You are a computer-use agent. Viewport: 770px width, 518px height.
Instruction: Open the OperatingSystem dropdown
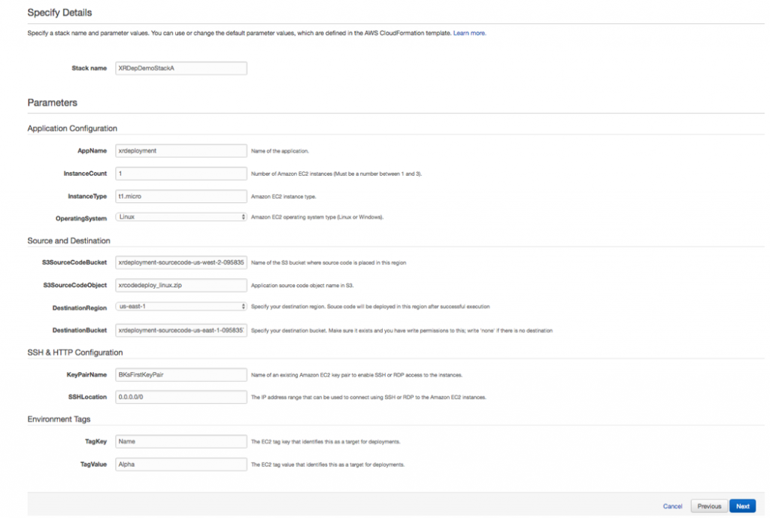(181, 217)
